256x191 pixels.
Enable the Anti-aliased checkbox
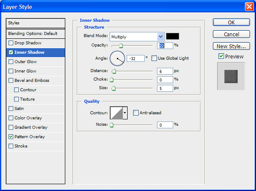tap(136, 113)
